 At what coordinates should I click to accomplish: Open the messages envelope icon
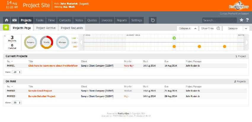[14, 20]
